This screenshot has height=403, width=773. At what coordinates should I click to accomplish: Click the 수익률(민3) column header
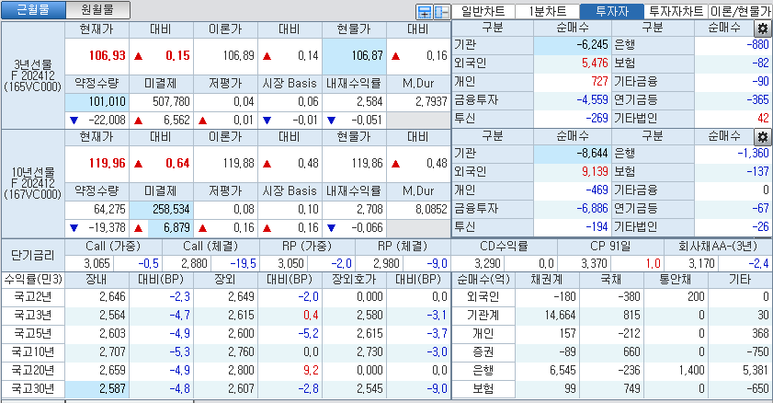[32, 280]
